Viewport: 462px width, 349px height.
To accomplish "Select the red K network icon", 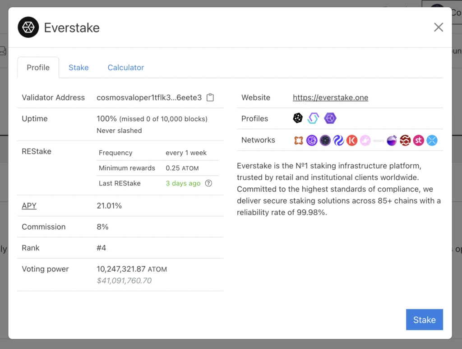I will 352,141.
